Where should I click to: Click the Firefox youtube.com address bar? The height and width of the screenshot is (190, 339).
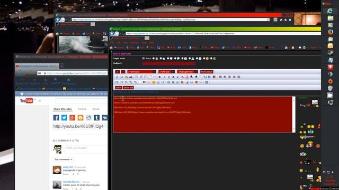point(73,73)
